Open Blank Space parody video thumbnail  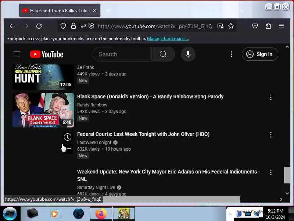pos(43,110)
